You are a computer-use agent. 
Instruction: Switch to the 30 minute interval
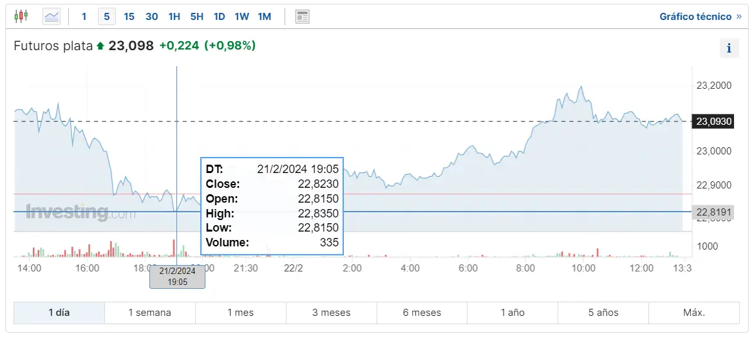[x=152, y=17]
